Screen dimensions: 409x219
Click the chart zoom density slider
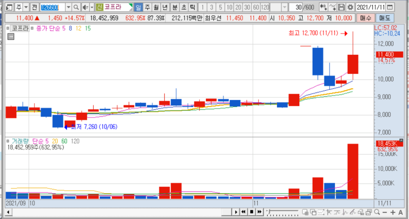[282, 212]
